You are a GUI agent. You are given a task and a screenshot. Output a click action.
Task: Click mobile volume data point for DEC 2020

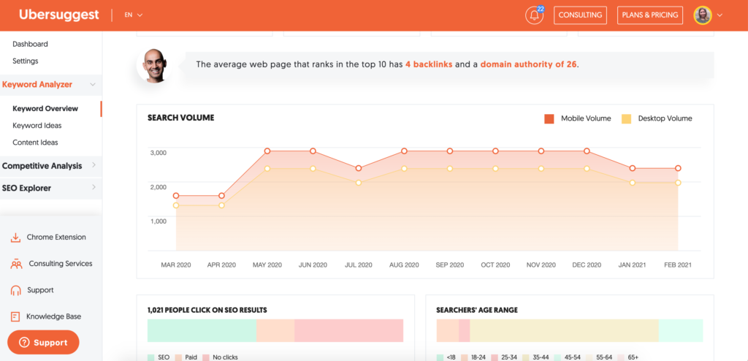coord(587,151)
